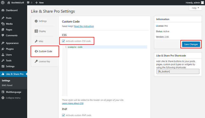The width and height of the screenshot is (205, 118).
Task: Click the 'License: Pro' text
Action: tap(162, 26)
